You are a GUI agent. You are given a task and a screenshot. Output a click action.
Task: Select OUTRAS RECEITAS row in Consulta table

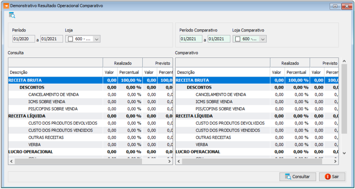pyautogui.click(x=91, y=138)
